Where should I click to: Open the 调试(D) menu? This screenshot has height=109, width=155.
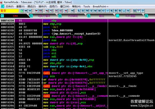(32, 6)
